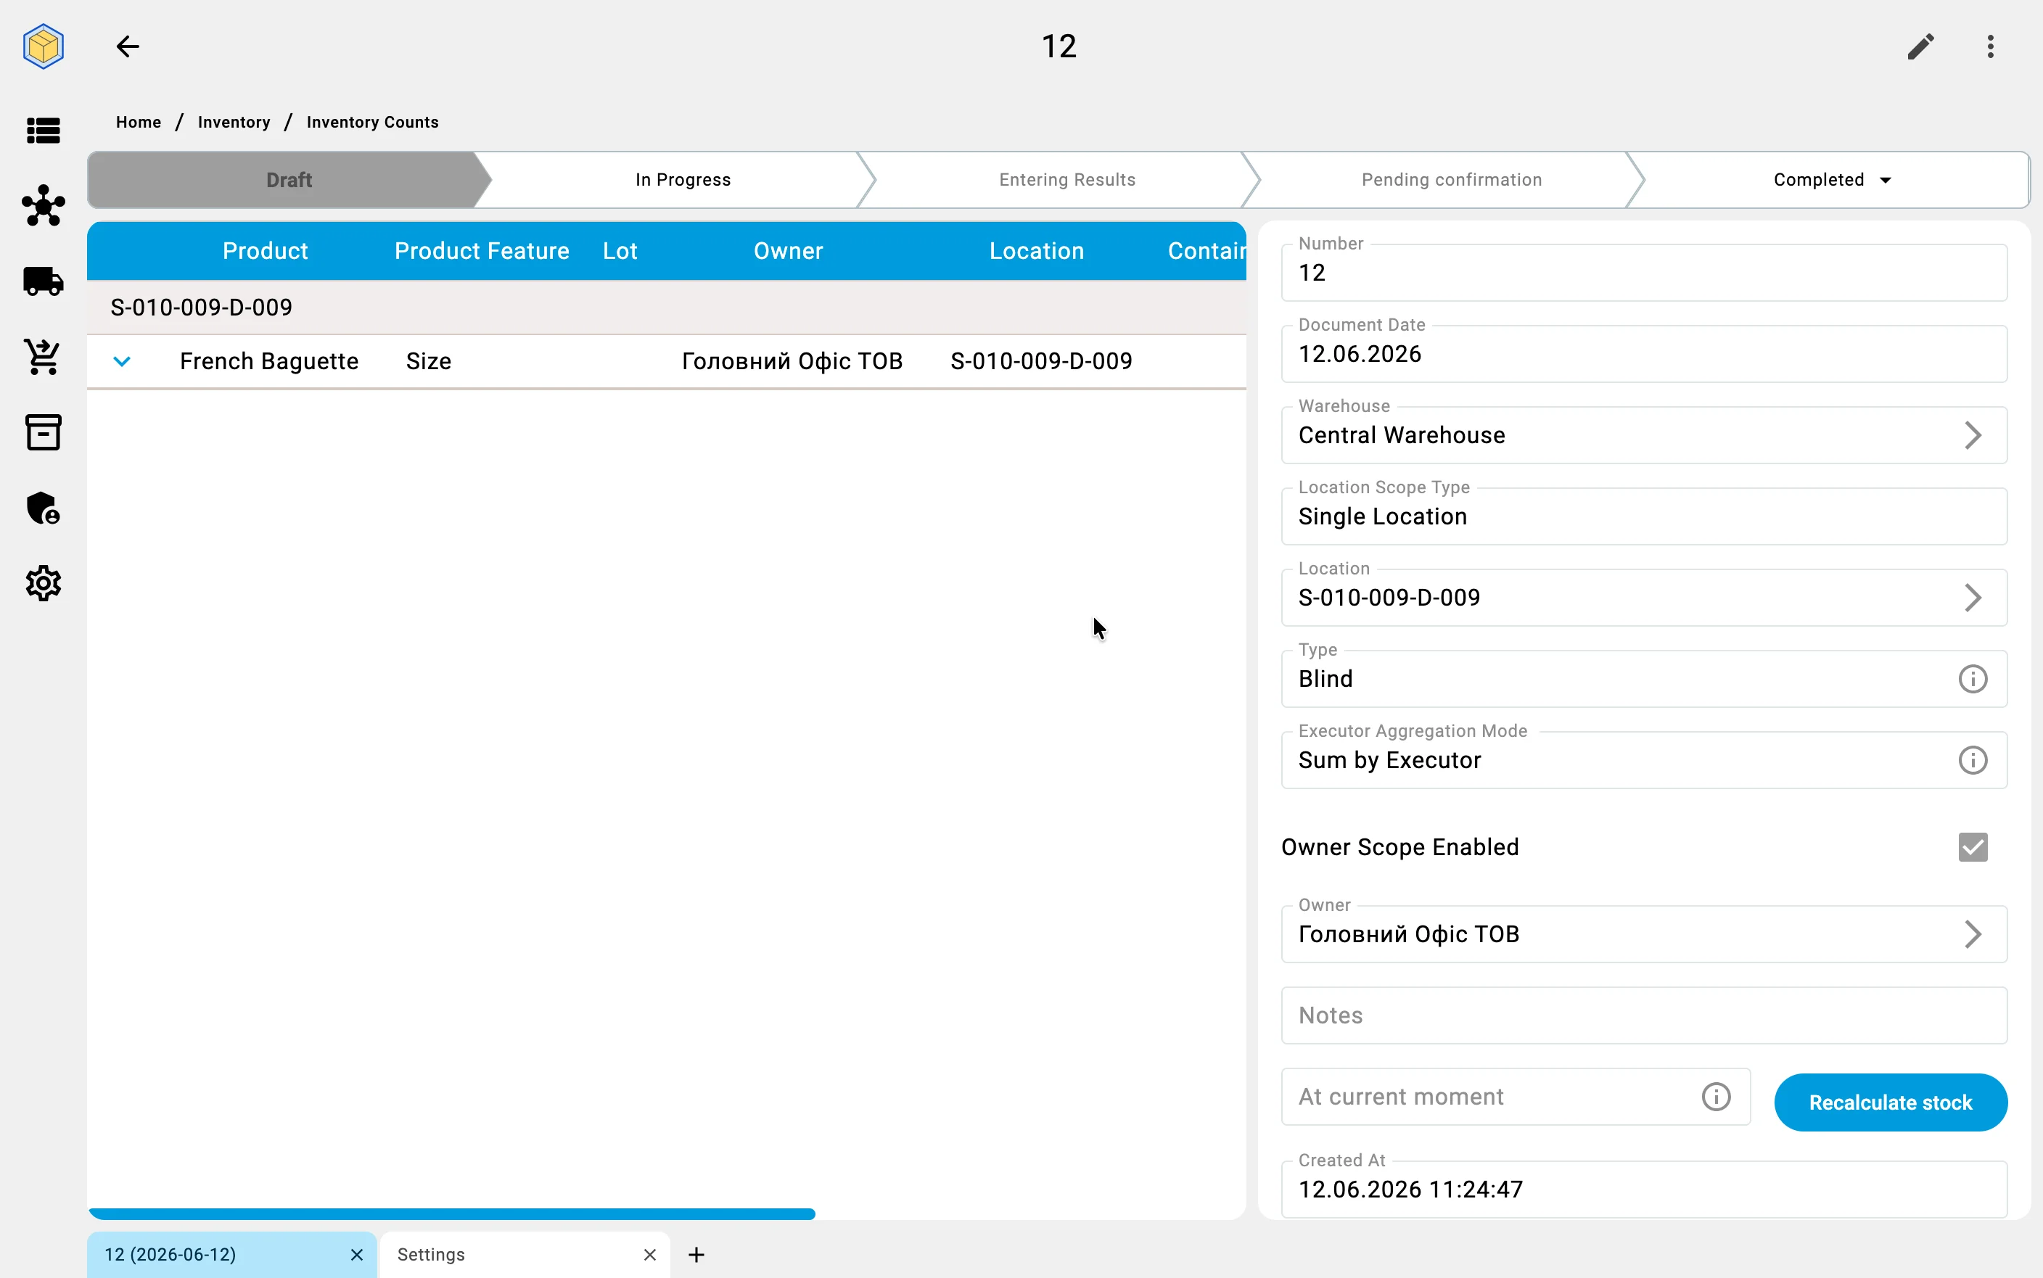Viewport: 2043px width, 1278px height.
Task: Click the Product column header
Action: [x=266, y=251]
